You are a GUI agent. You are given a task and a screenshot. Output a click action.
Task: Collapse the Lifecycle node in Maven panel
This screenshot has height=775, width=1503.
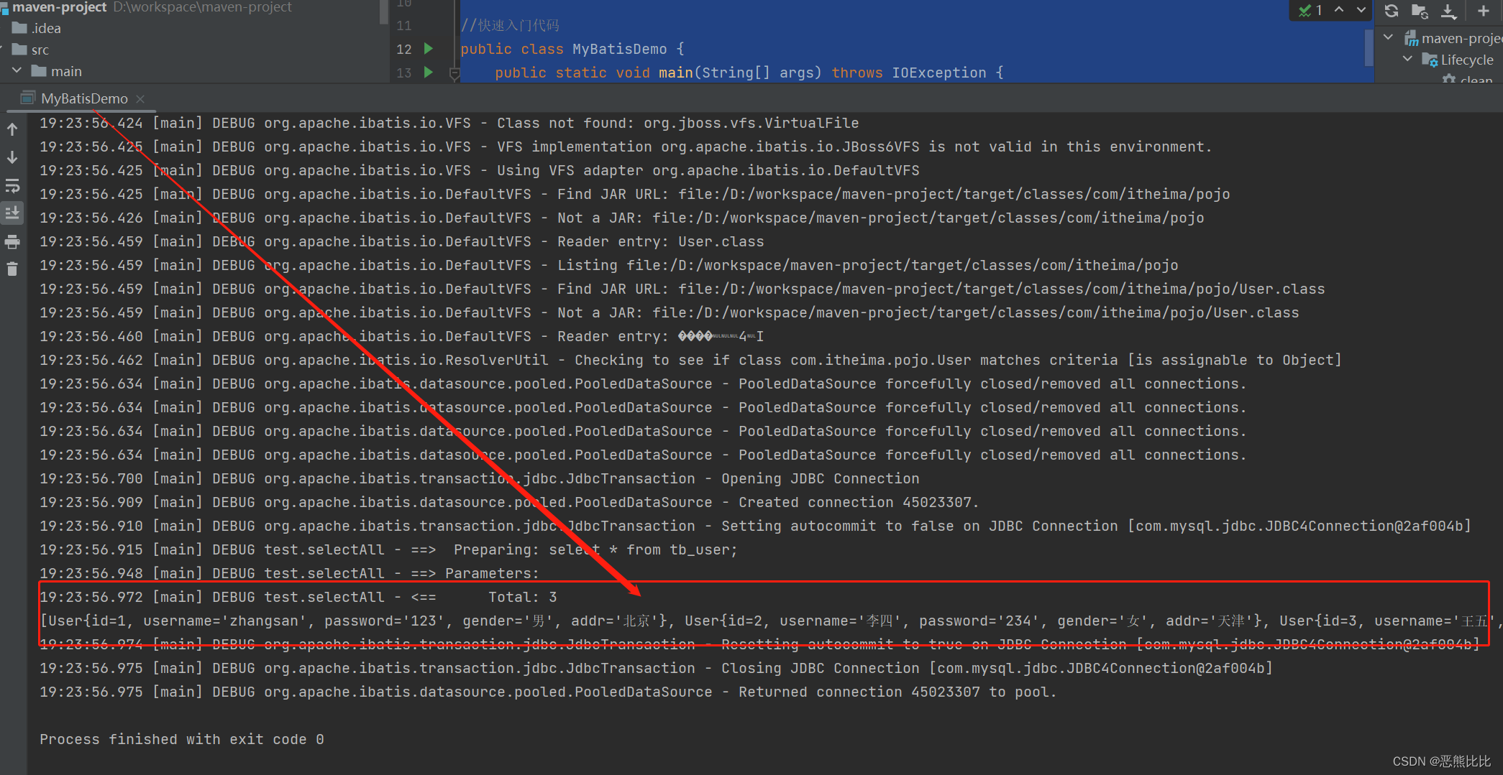point(1407,59)
